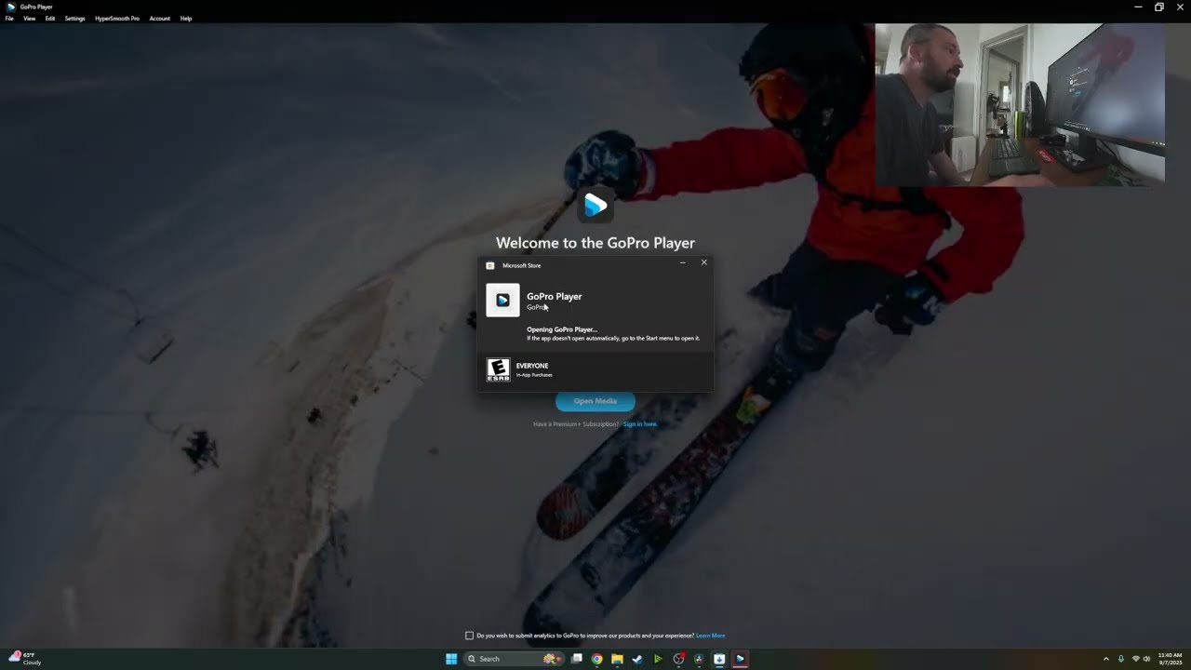Click the 'GoPro Player' title in the Store popup
Image resolution: width=1191 pixels, height=670 pixels.
click(555, 296)
